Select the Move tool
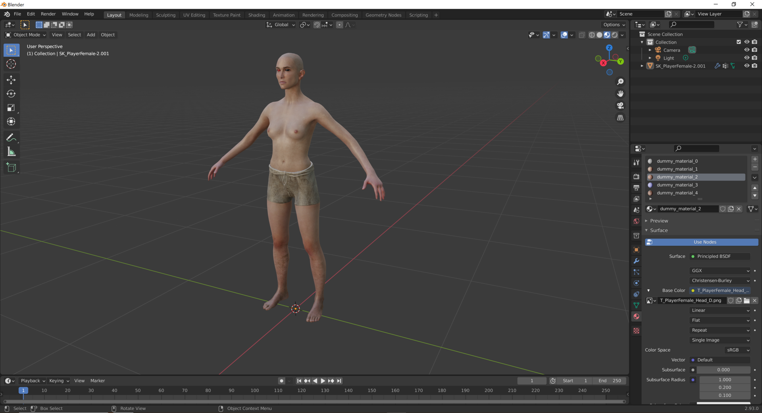The width and height of the screenshot is (762, 413). (11, 80)
